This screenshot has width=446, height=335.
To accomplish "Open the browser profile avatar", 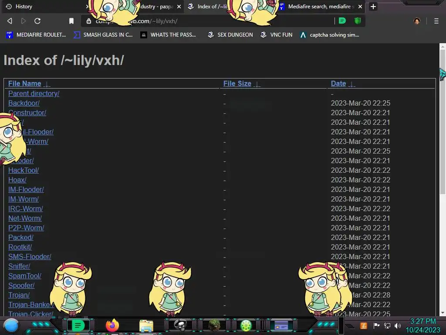I will (x=417, y=21).
